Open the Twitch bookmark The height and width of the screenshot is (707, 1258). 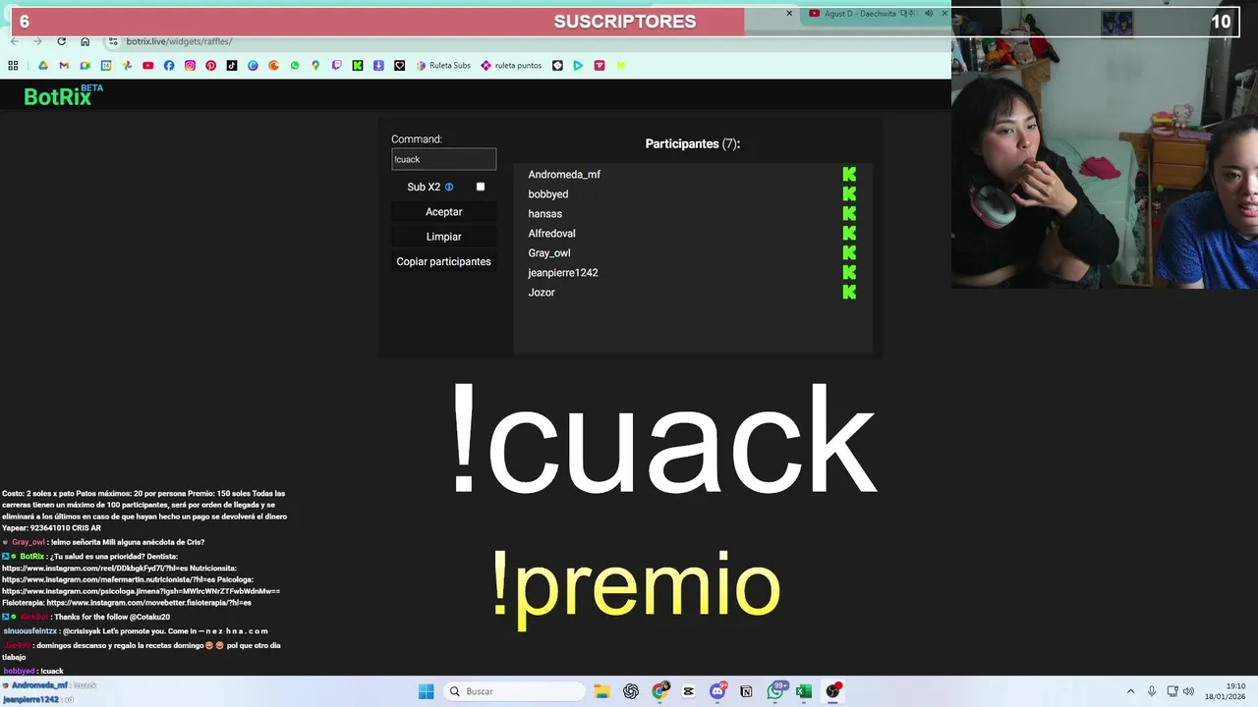tap(337, 66)
